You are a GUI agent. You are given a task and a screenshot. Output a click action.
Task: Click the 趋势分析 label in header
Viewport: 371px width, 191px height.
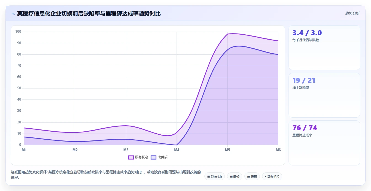353,13
